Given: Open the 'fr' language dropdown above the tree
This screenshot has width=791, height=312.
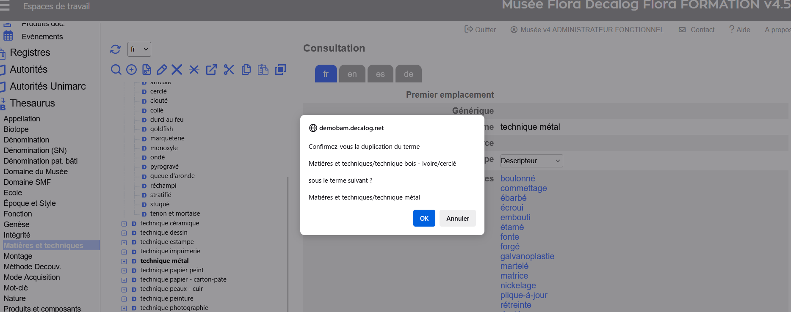Looking at the screenshot, I should [x=139, y=49].
